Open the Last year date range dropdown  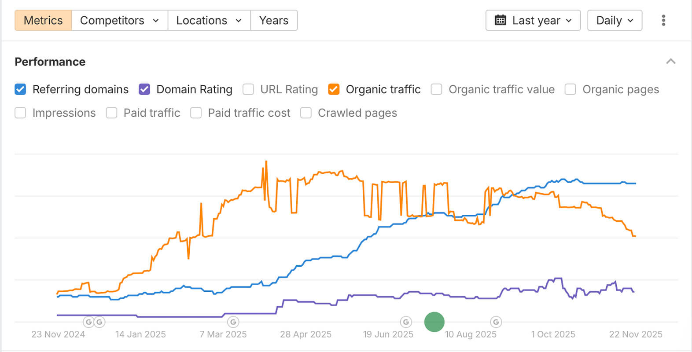pyautogui.click(x=533, y=20)
